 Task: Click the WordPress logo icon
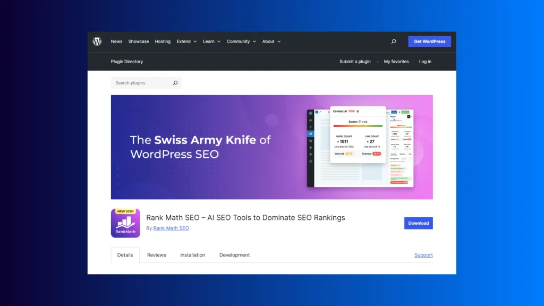click(x=97, y=41)
